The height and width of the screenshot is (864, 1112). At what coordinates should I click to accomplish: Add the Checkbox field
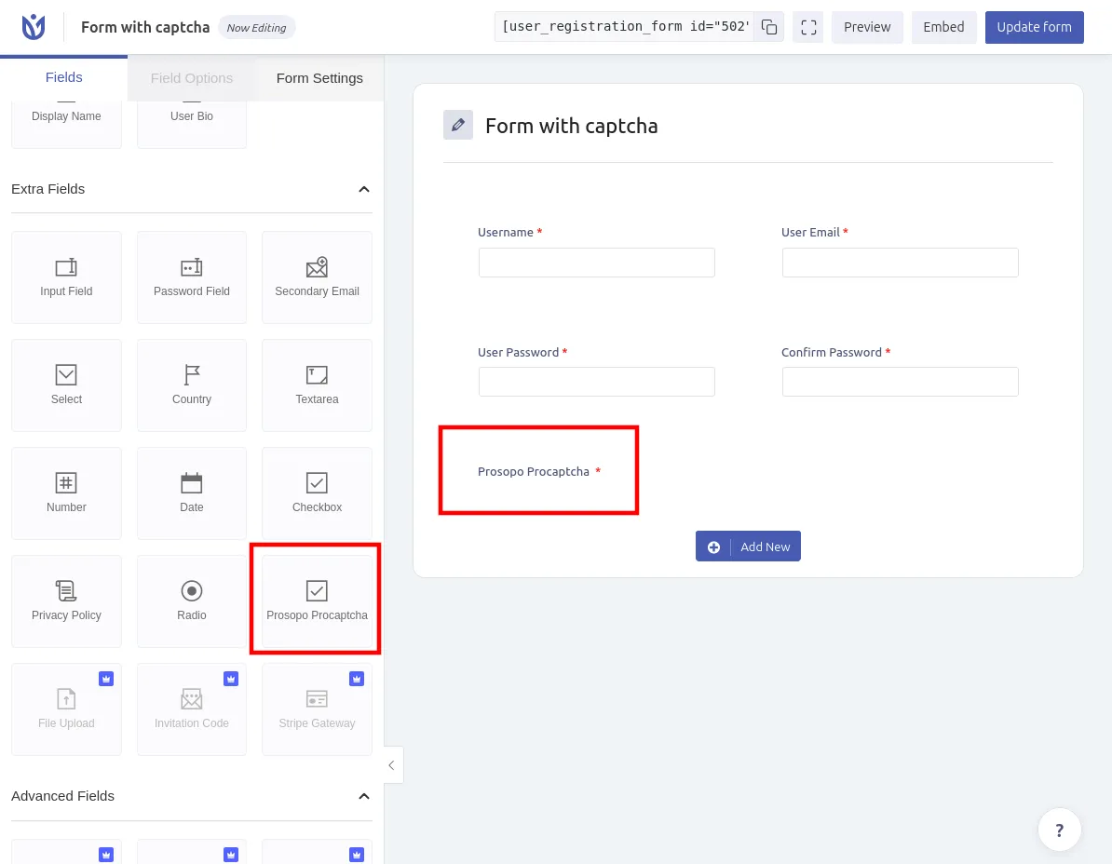(x=317, y=493)
